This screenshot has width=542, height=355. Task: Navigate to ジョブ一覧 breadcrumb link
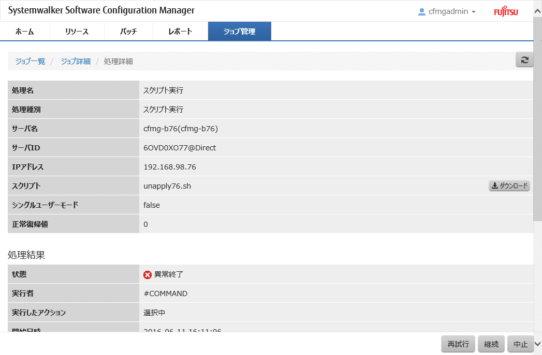click(31, 61)
